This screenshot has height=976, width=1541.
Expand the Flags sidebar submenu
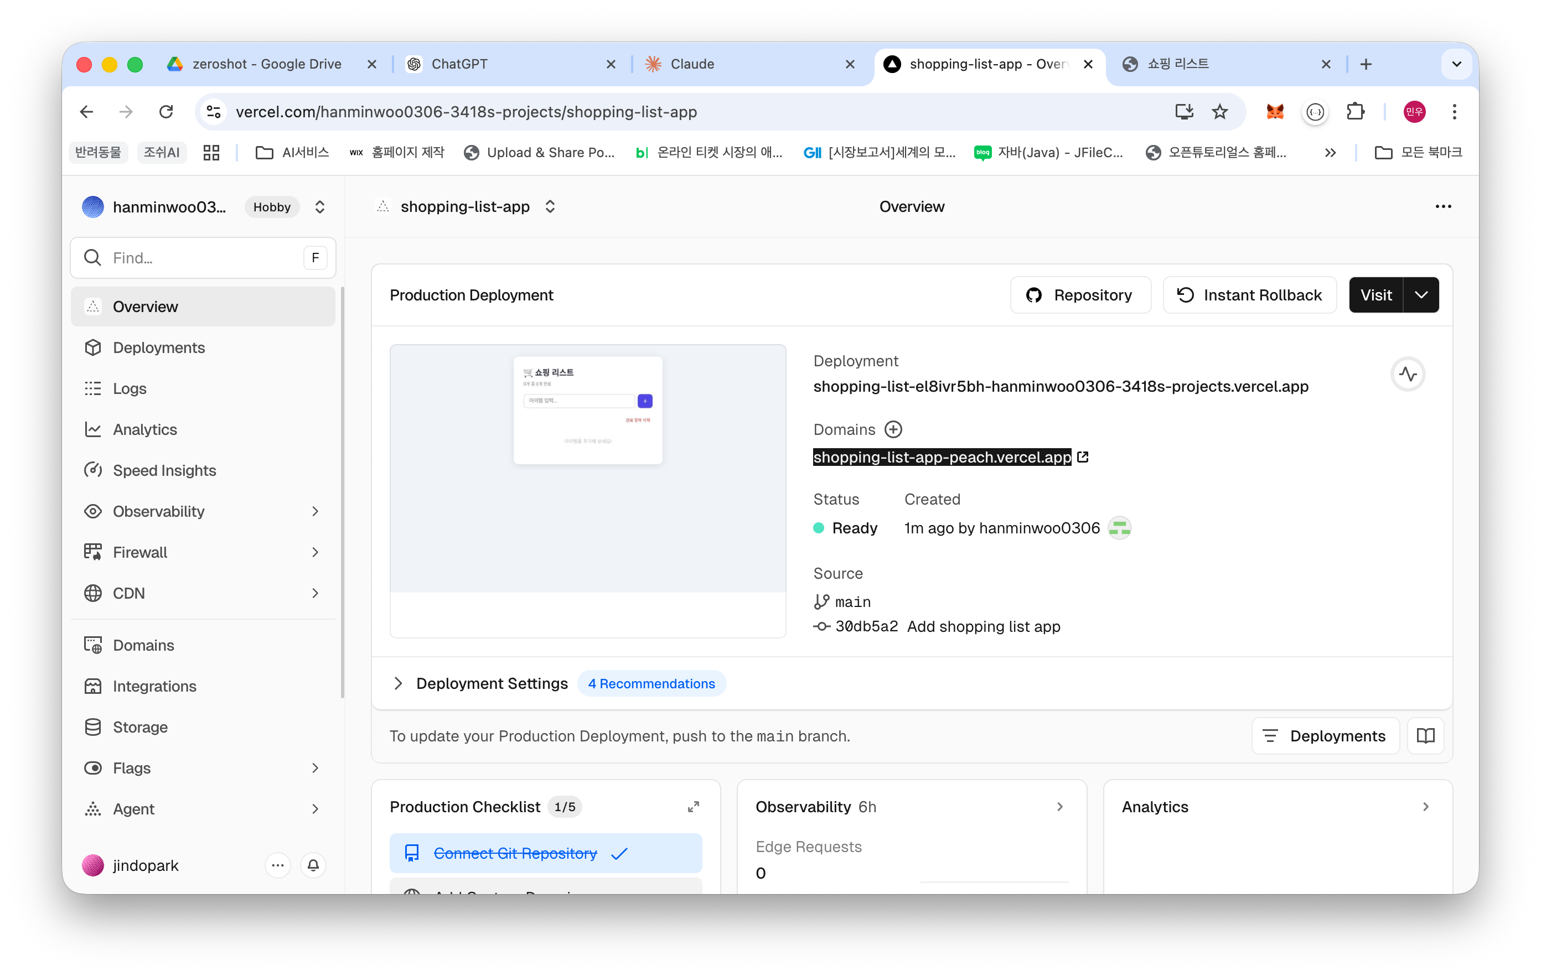pyautogui.click(x=315, y=767)
